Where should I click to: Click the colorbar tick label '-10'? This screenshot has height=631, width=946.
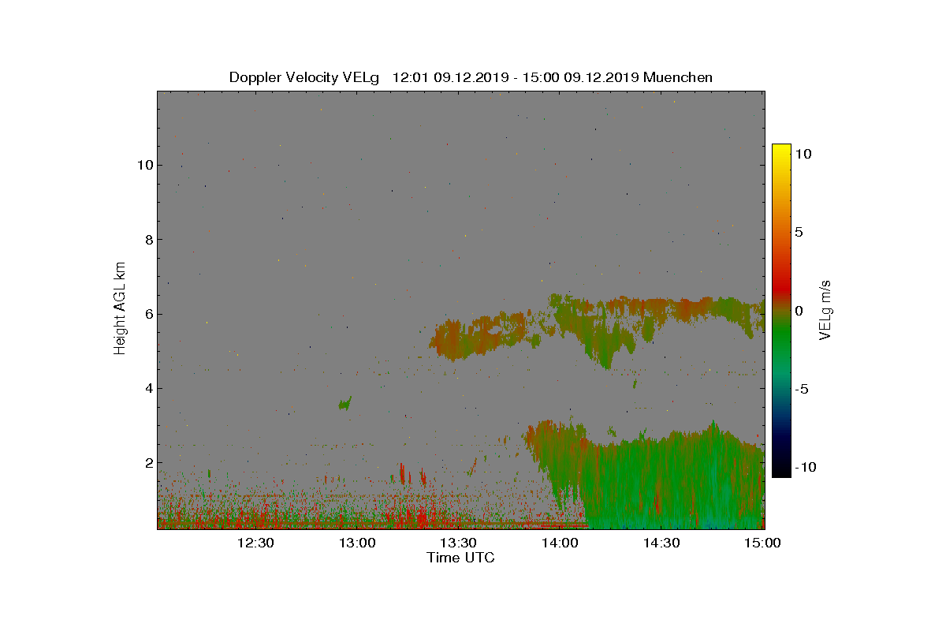tap(804, 467)
